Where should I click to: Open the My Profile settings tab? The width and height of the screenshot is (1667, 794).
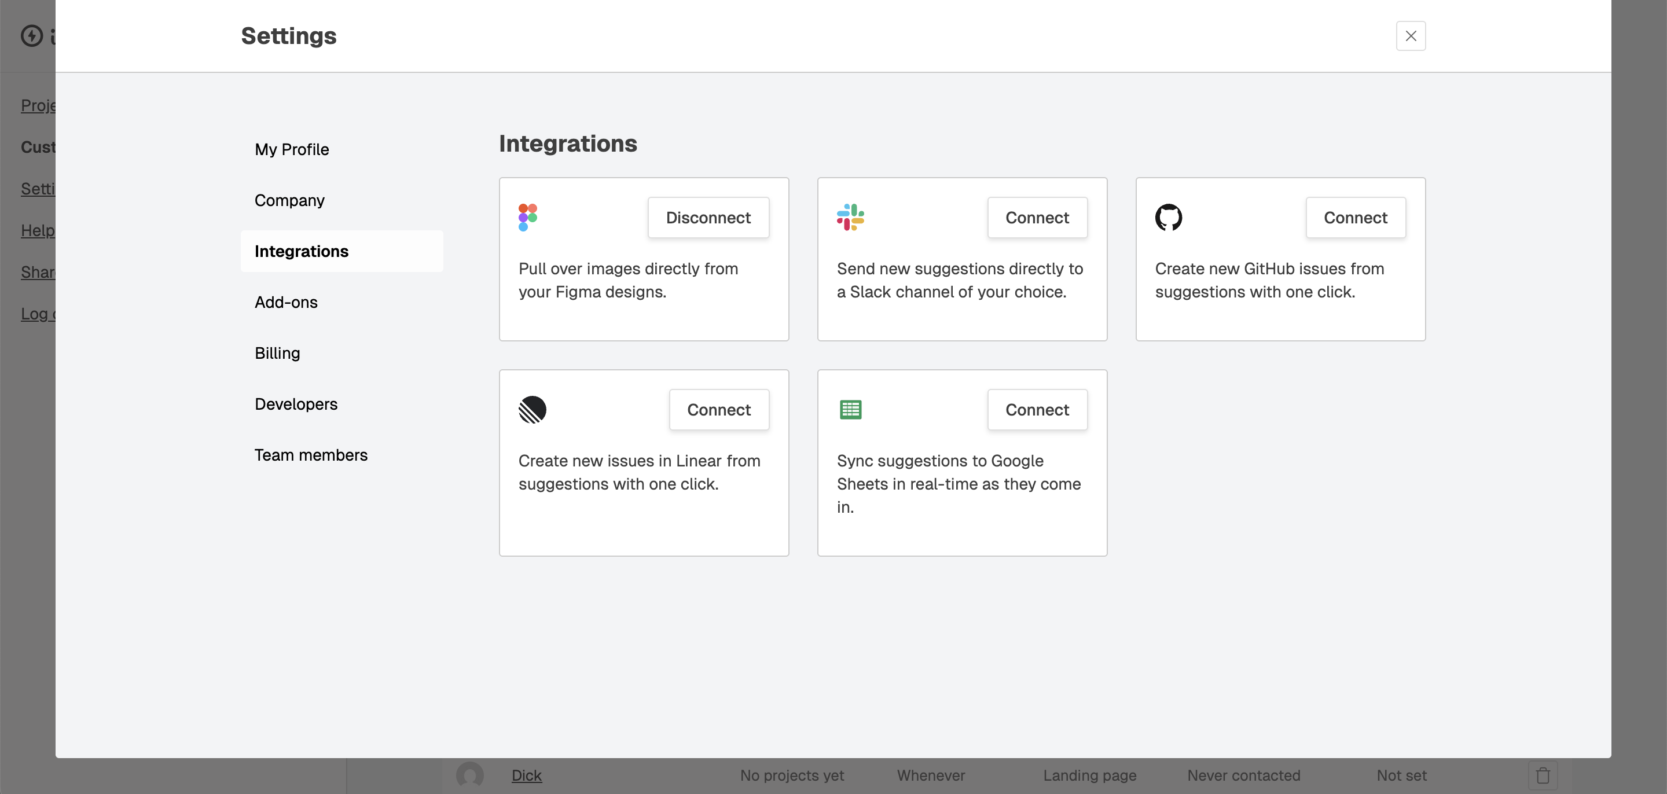pos(291,149)
